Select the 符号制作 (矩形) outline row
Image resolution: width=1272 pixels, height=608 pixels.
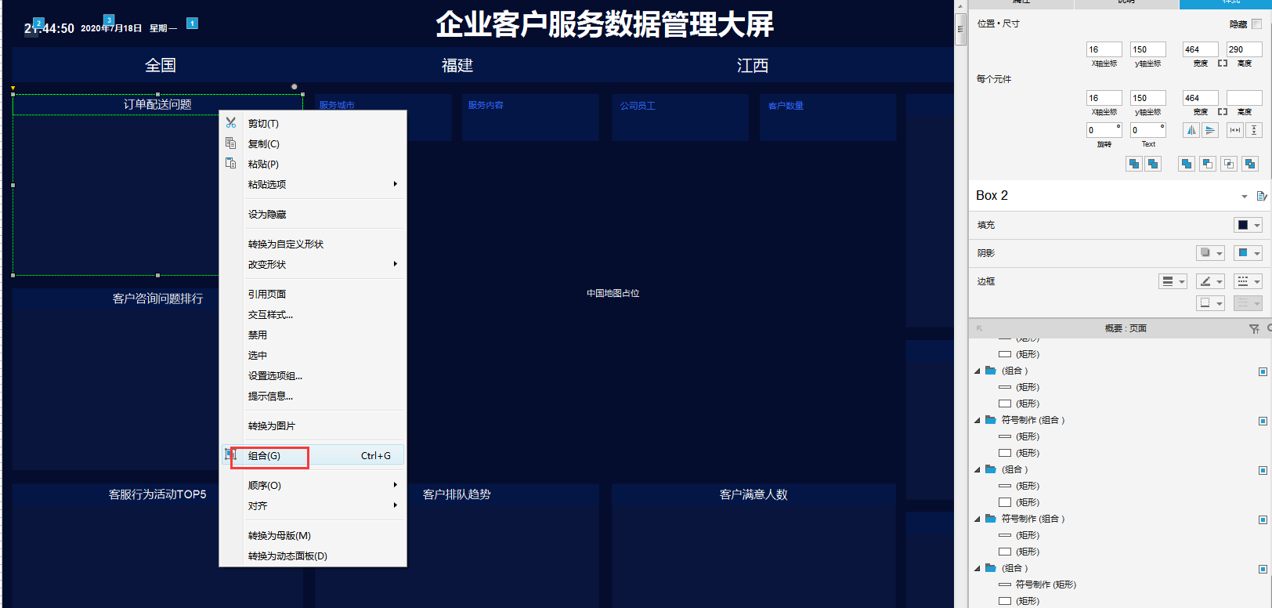1120,584
